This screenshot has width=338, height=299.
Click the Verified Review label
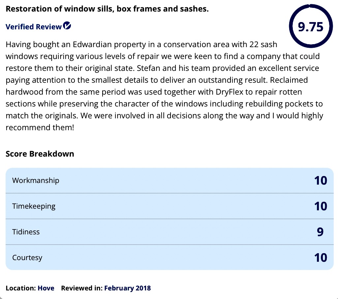click(x=34, y=27)
